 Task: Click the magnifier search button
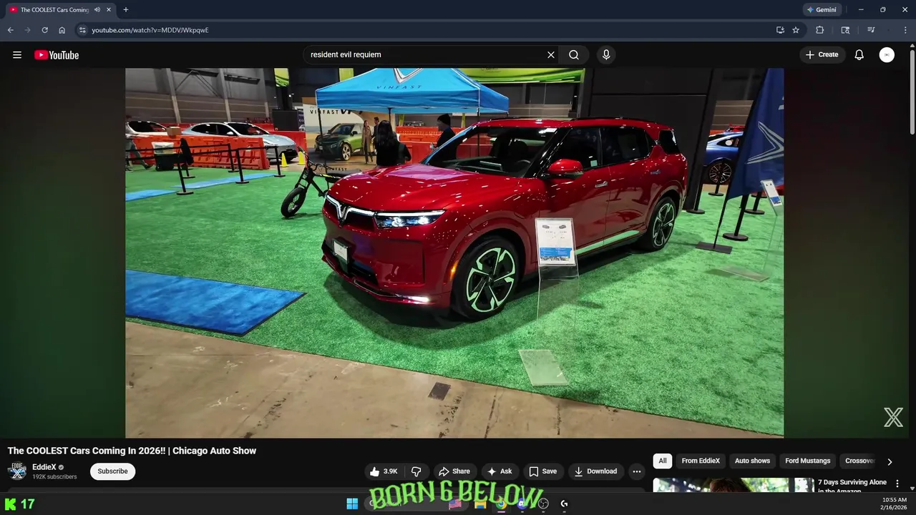pyautogui.click(x=574, y=54)
